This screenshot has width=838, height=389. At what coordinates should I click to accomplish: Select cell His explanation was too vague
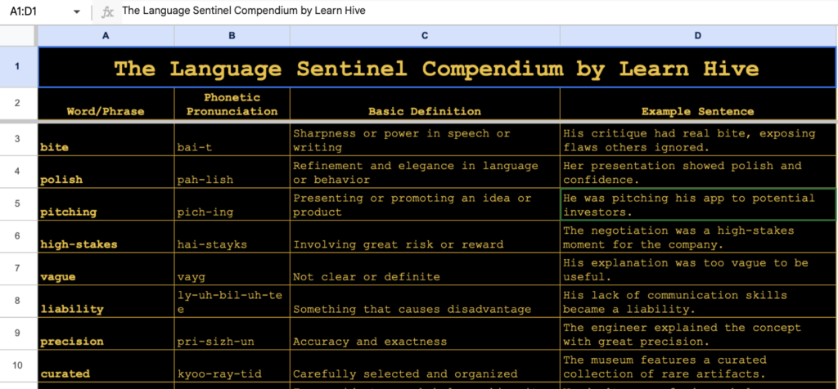698,269
